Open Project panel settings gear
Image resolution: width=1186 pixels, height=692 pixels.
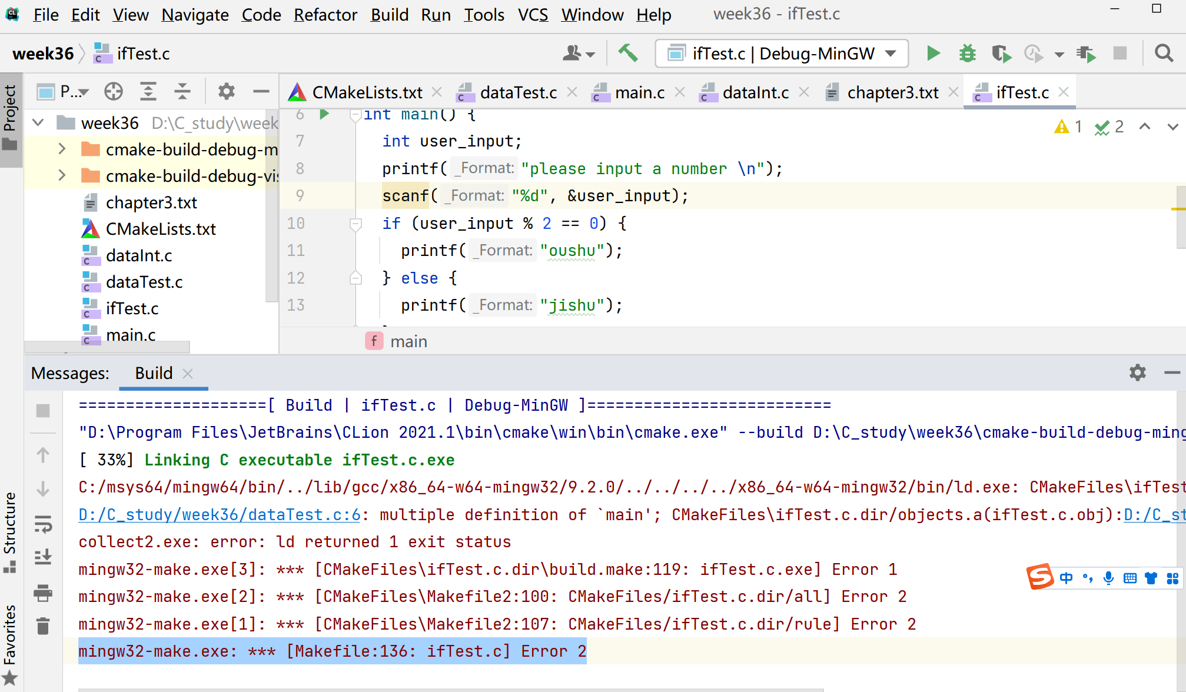click(x=226, y=91)
